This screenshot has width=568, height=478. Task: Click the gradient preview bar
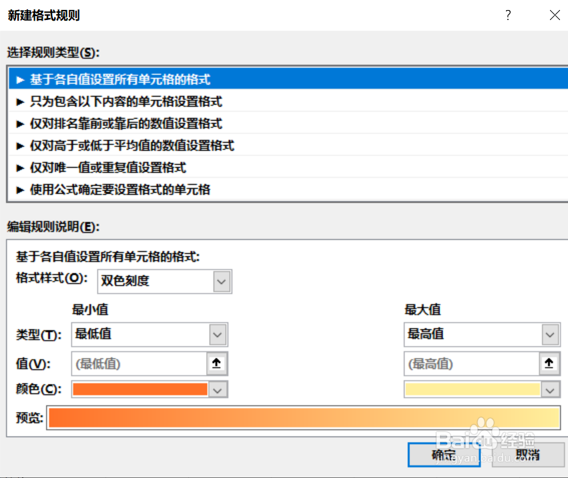(304, 418)
